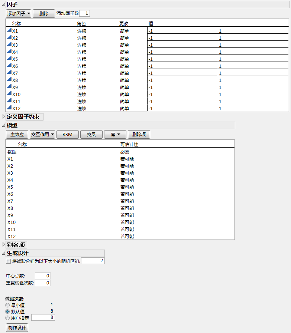Screen dimensions: 291x333
Task: Click the 交叉 button
Action: coord(91,135)
